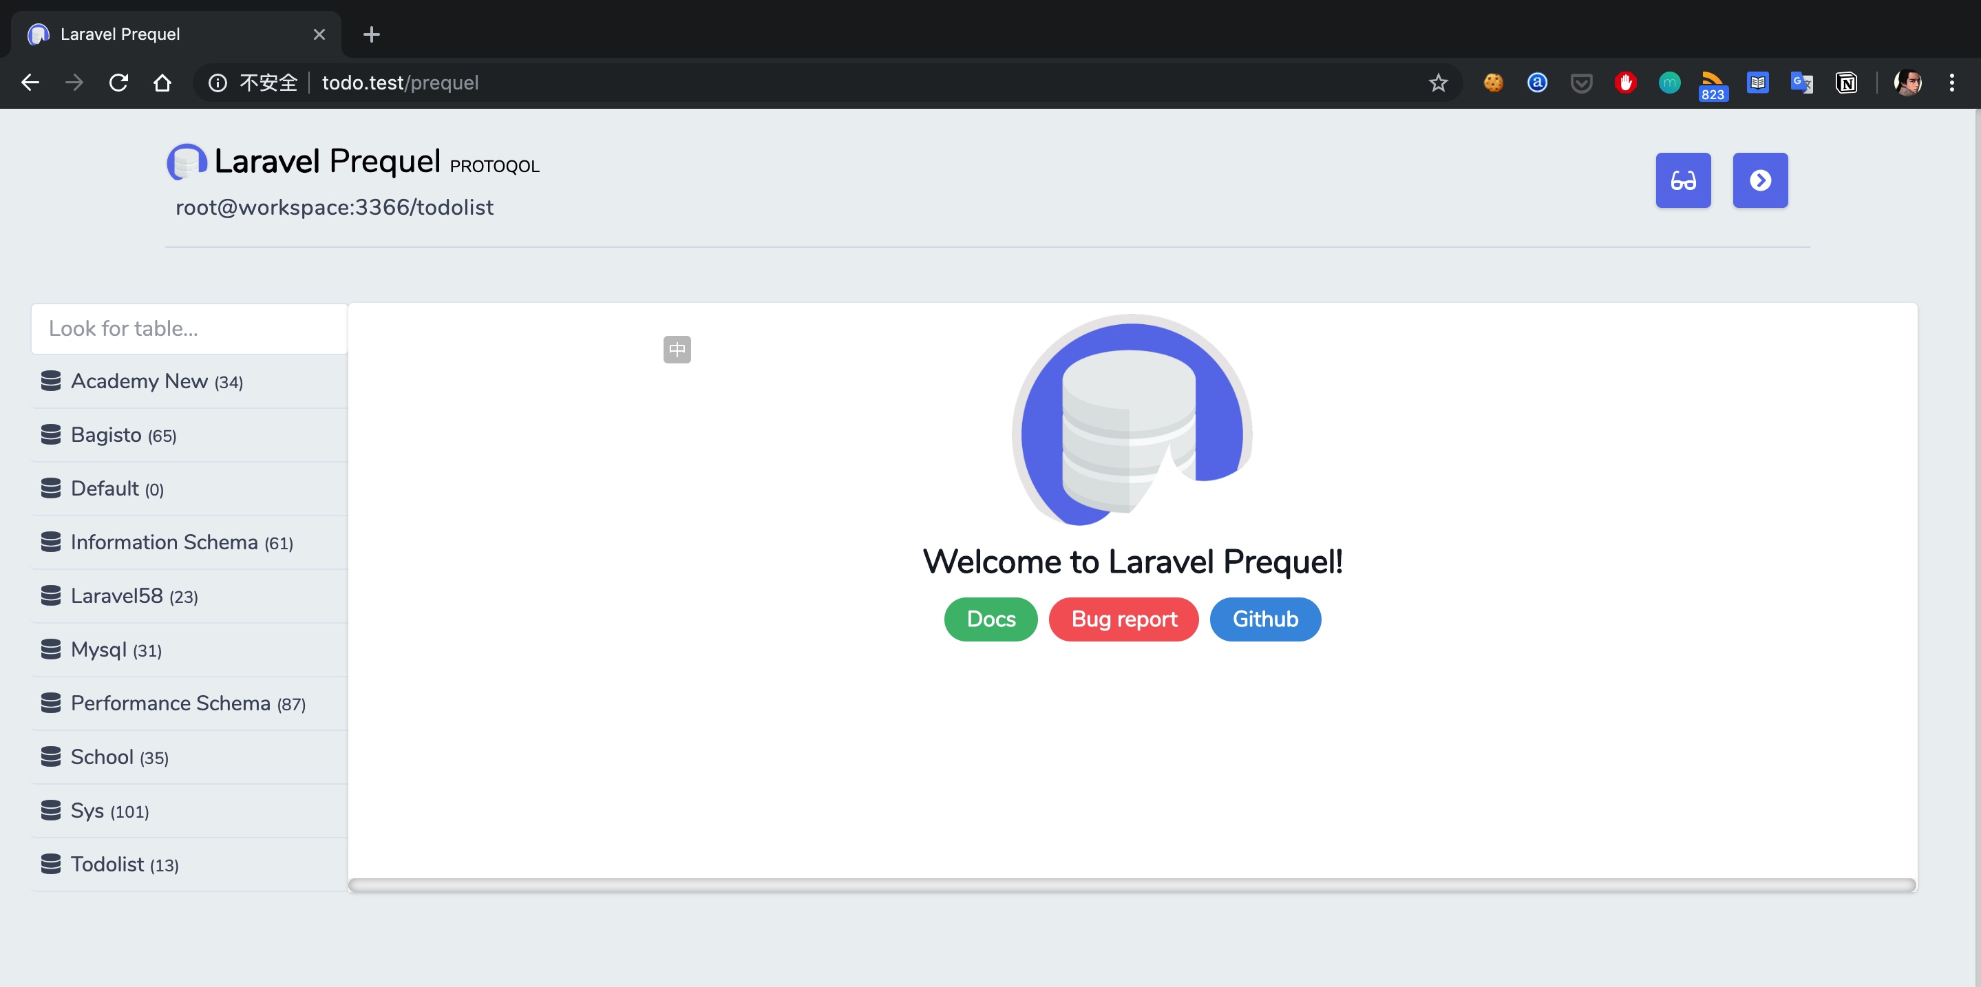This screenshot has width=1981, height=987.
Task: View site info for 不安全 warning
Action: coord(253,83)
